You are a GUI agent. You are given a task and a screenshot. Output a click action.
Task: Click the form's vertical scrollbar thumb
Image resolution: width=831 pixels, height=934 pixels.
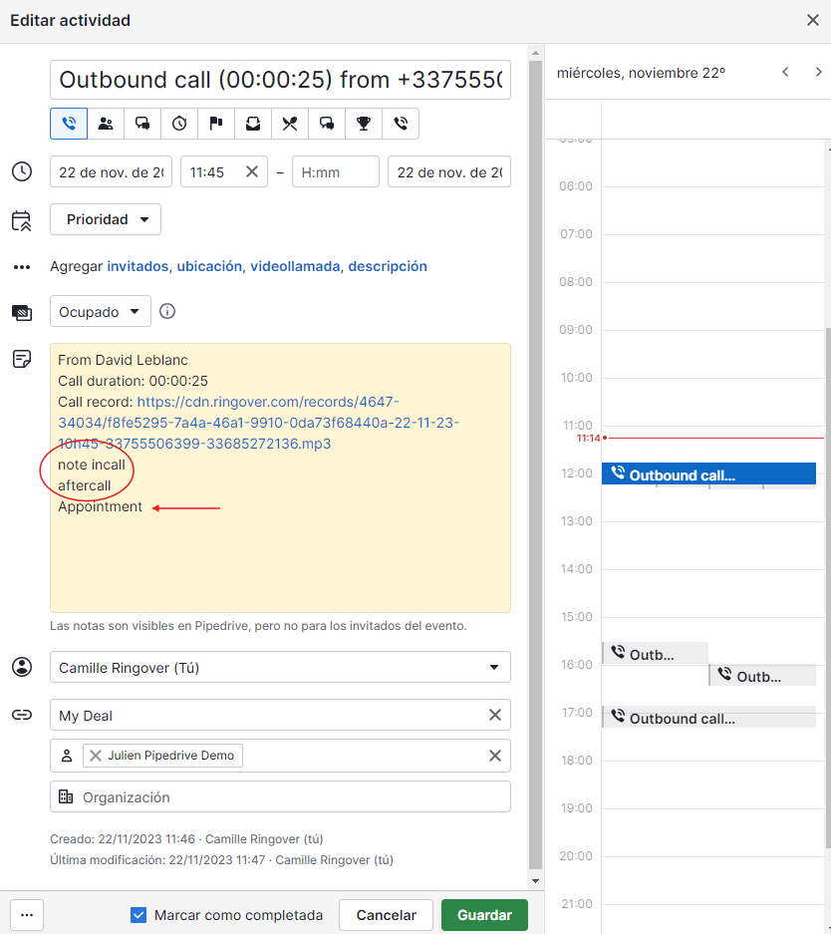[x=535, y=465]
